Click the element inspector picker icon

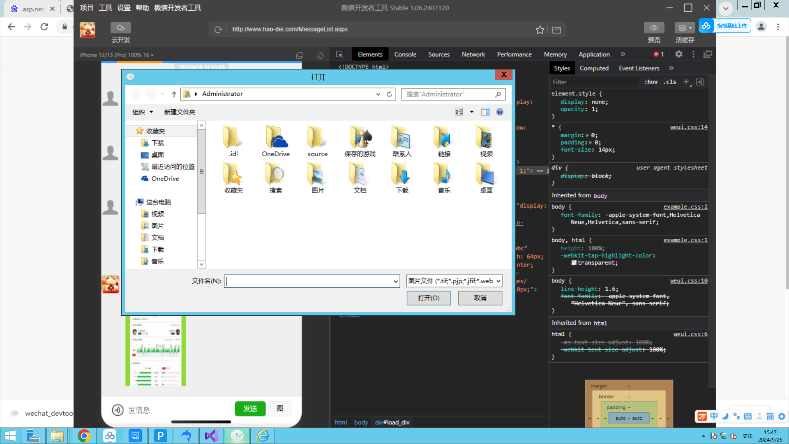point(339,54)
